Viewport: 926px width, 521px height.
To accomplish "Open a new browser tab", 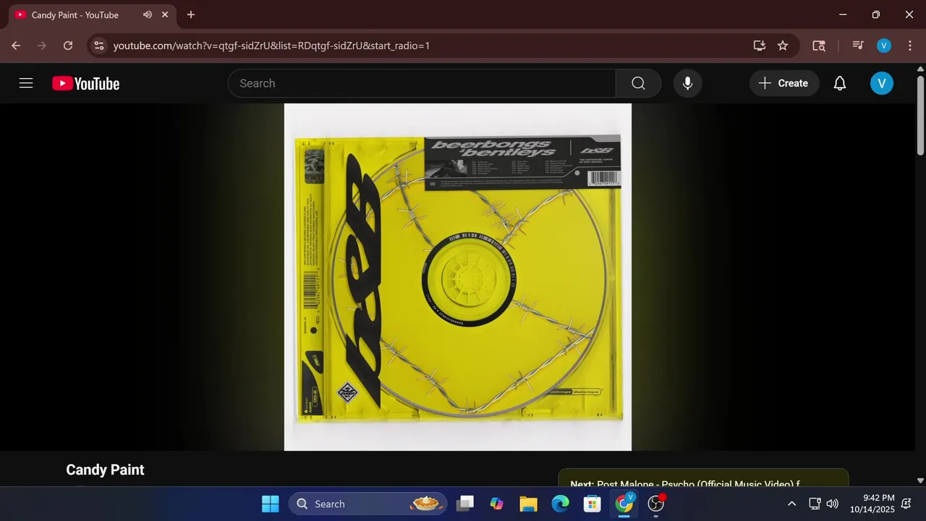I will pos(191,14).
